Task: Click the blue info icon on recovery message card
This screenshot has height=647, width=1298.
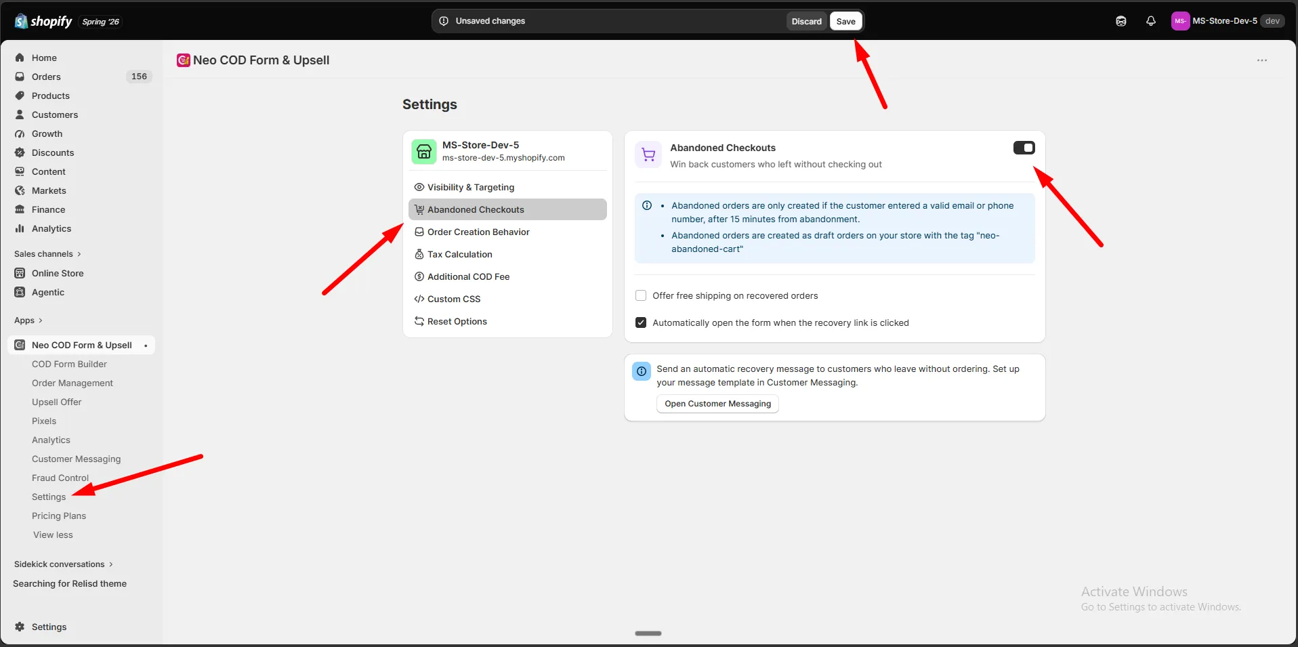Action: pyautogui.click(x=642, y=371)
